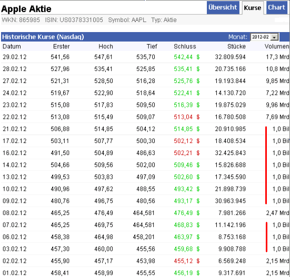Open the Chart tab
Screen dimensions: 290x277
276,7
